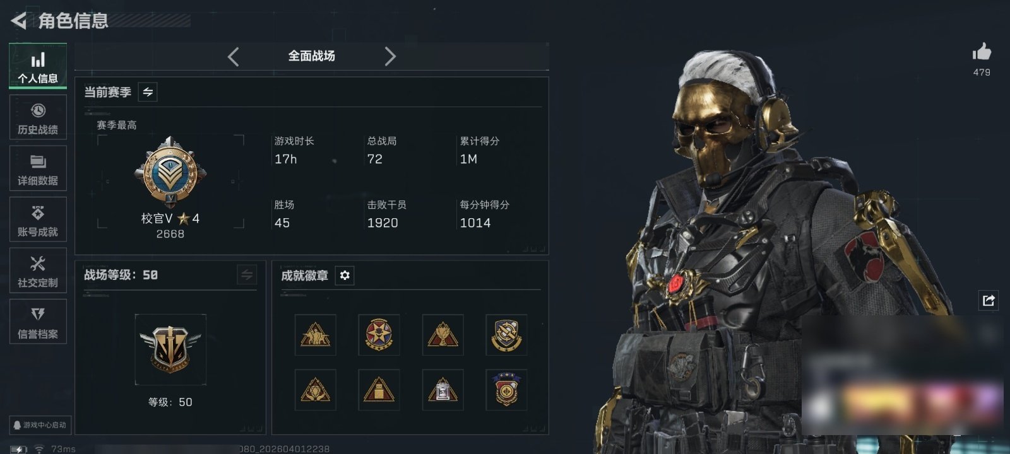Open the share icon beside character
This screenshot has height=454, width=1010.
pos(989,300)
